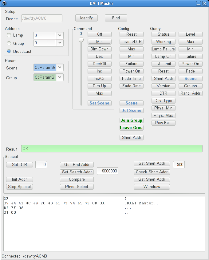
Task: Click the Lamp On query button
Action: click(x=164, y=56)
